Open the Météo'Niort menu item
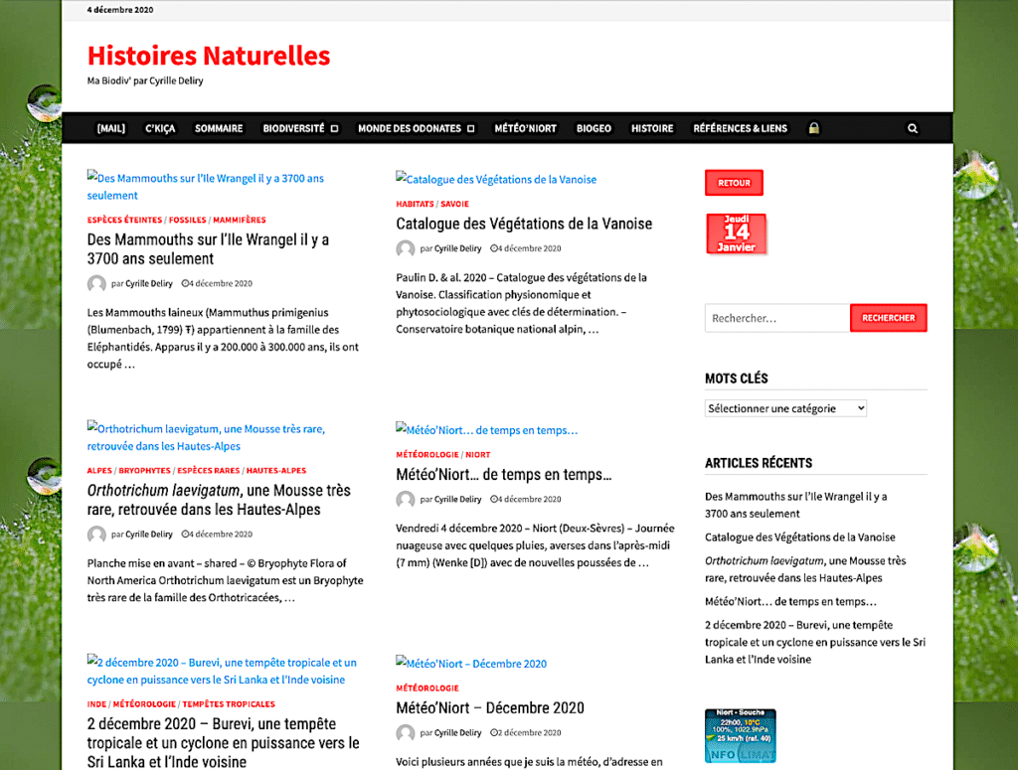The width and height of the screenshot is (1018, 770). coord(525,128)
